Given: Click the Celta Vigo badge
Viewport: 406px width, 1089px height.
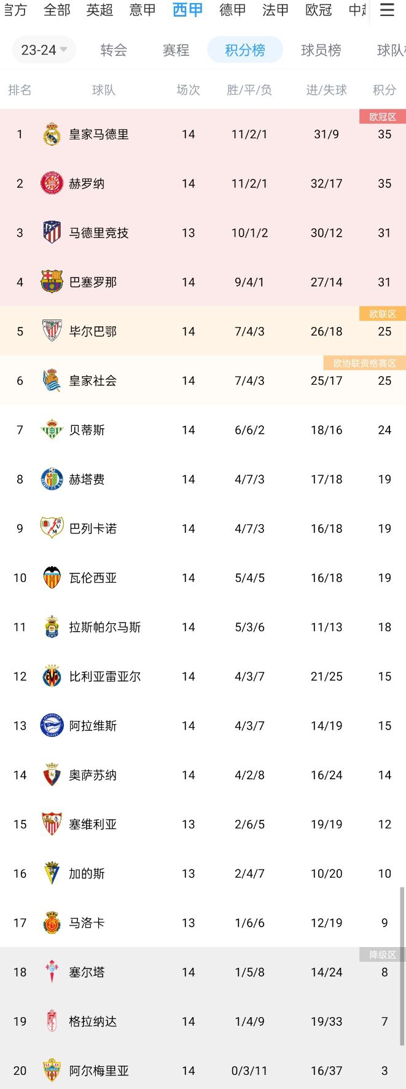Looking at the screenshot, I should [52, 972].
